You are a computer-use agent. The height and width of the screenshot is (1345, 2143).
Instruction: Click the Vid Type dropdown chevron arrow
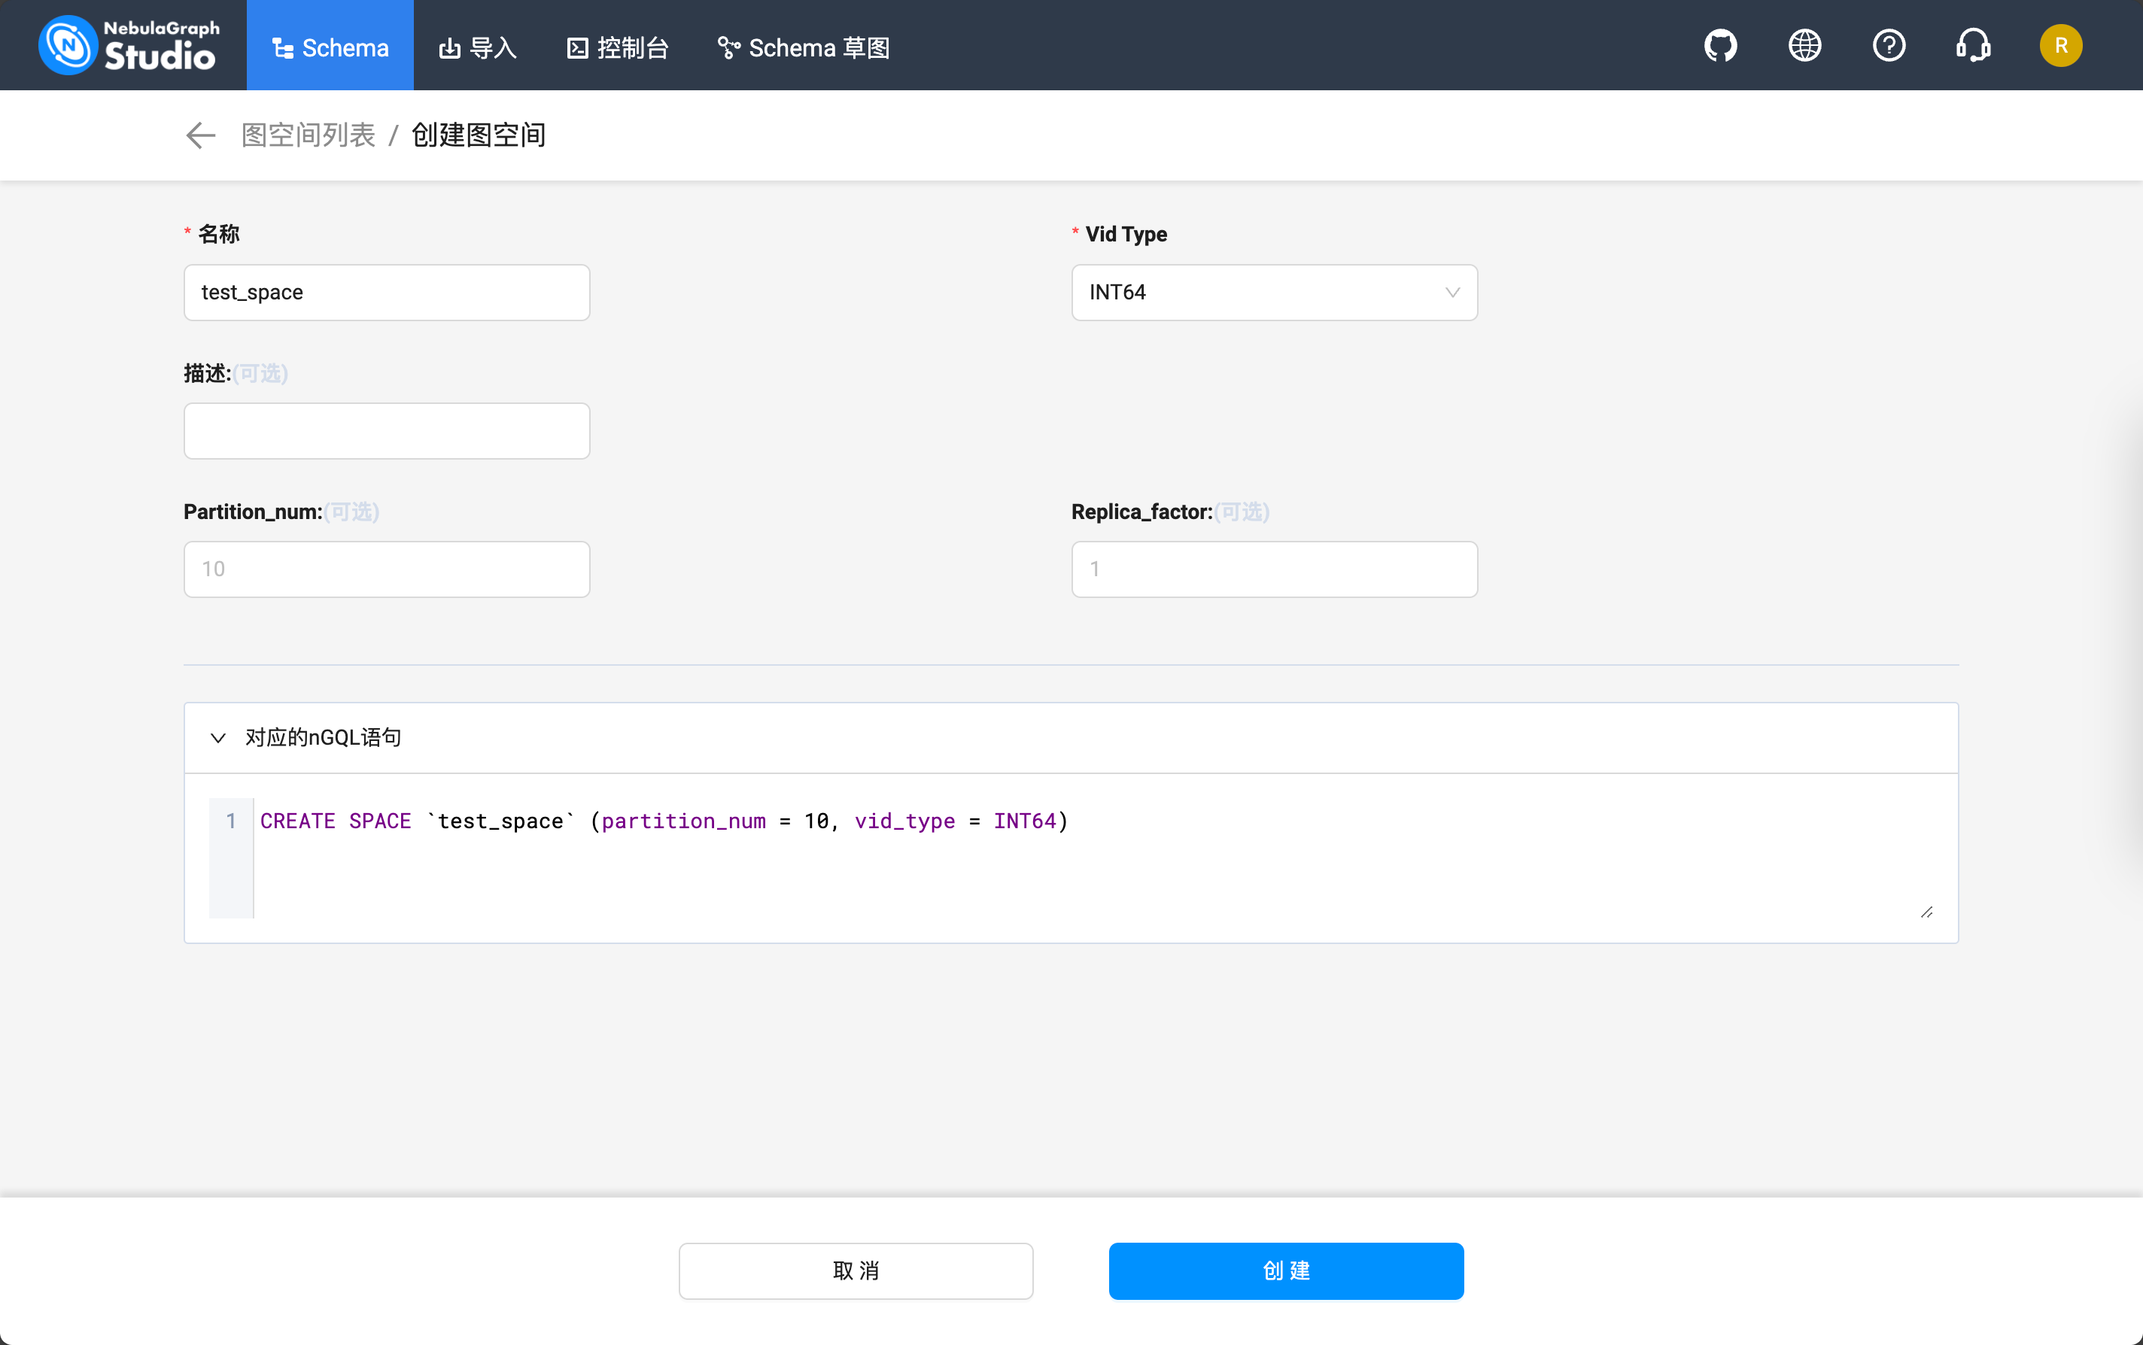(1453, 293)
